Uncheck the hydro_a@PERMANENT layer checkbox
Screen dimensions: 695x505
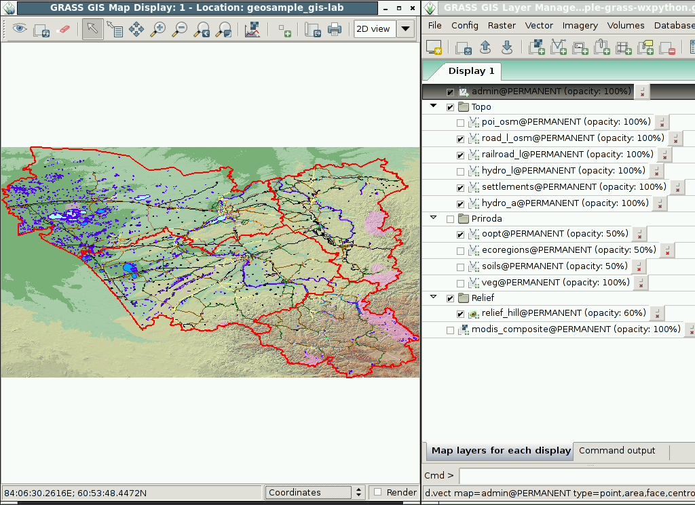click(461, 204)
